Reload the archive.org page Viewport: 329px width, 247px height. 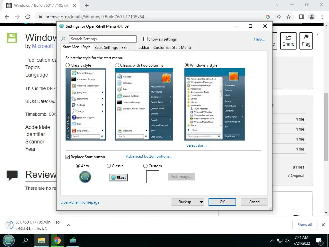[28, 17]
